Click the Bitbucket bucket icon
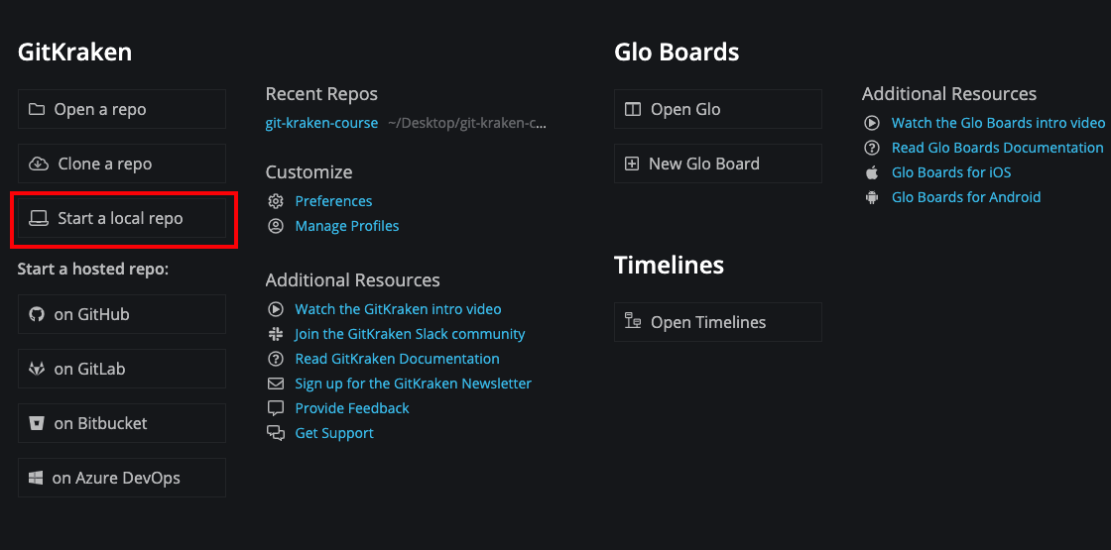Screen dimensions: 1111x550 (x=36, y=423)
